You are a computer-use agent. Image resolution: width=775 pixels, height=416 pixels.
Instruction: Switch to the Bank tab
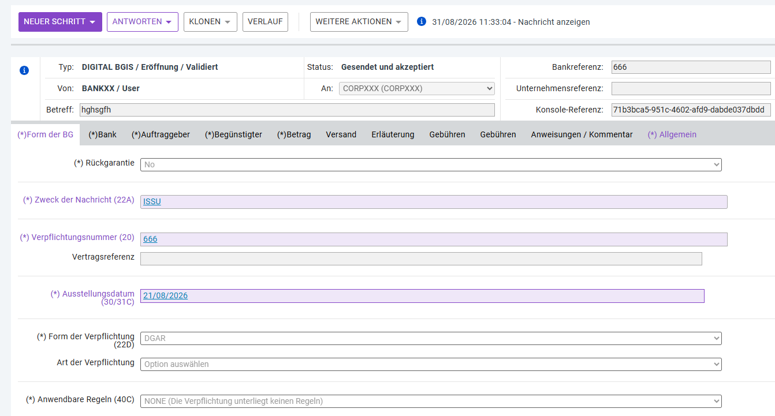102,134
